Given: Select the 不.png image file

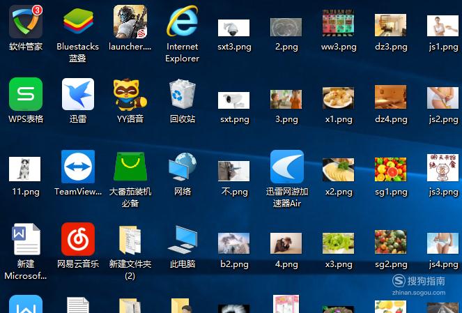Looking at the screenshot, I should click(233, 171).
